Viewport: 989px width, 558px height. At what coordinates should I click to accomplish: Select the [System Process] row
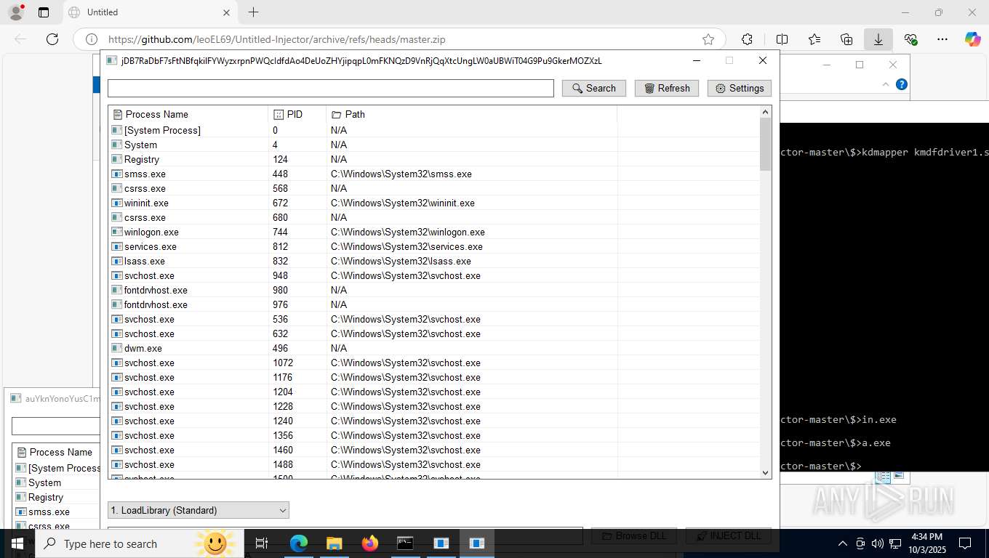coord(433,130)
